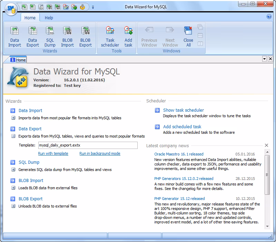Click the cascade windows icon
This screenshot has width=276, height=242.
[x=199, y=26]
